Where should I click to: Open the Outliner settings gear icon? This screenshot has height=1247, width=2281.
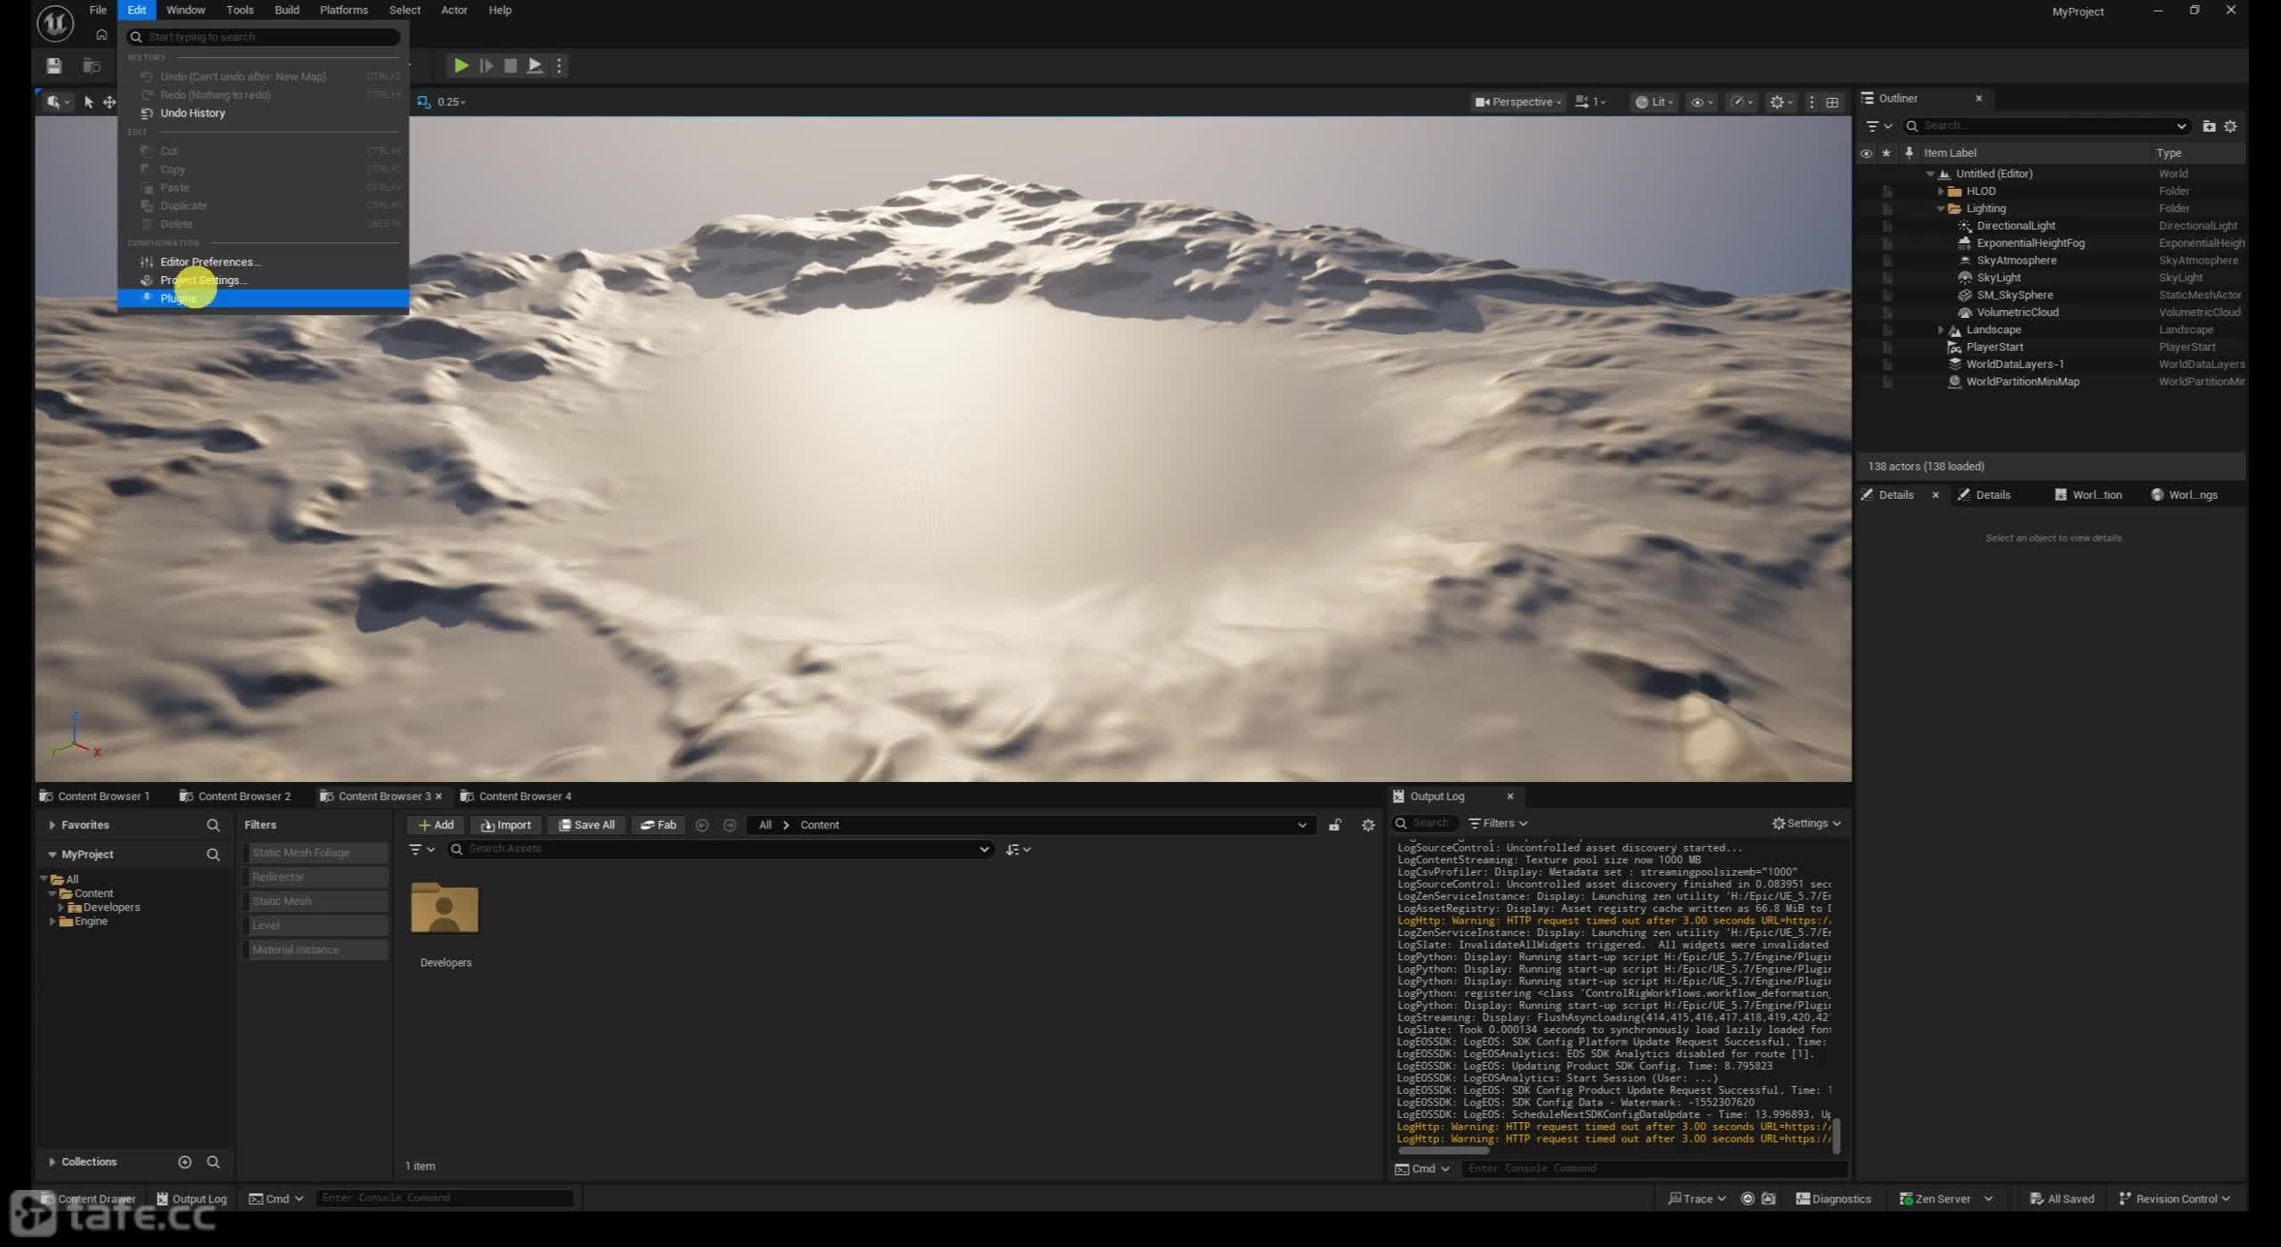pos(2230,126)
